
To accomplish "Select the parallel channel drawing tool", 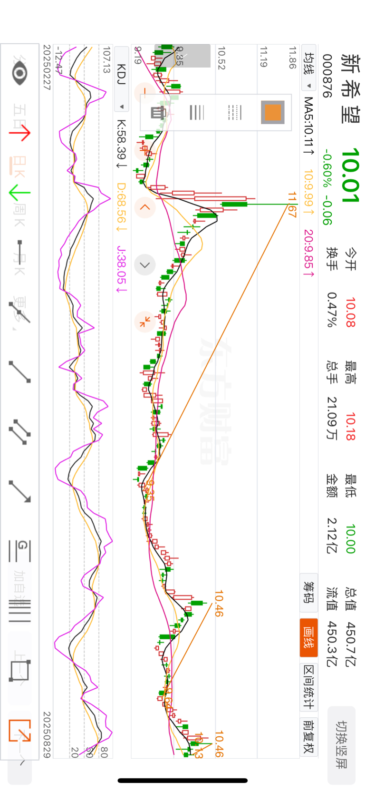I will [x=19, y=432].
